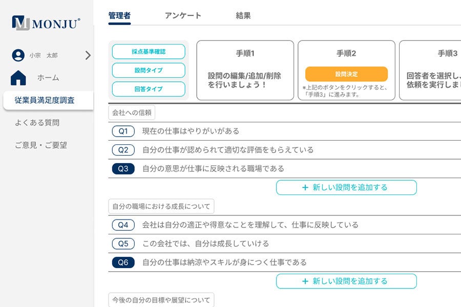The height and width of the screenshot is (307, 461).
Task: Open the 回答タイプ options
Action: [149, 89]
